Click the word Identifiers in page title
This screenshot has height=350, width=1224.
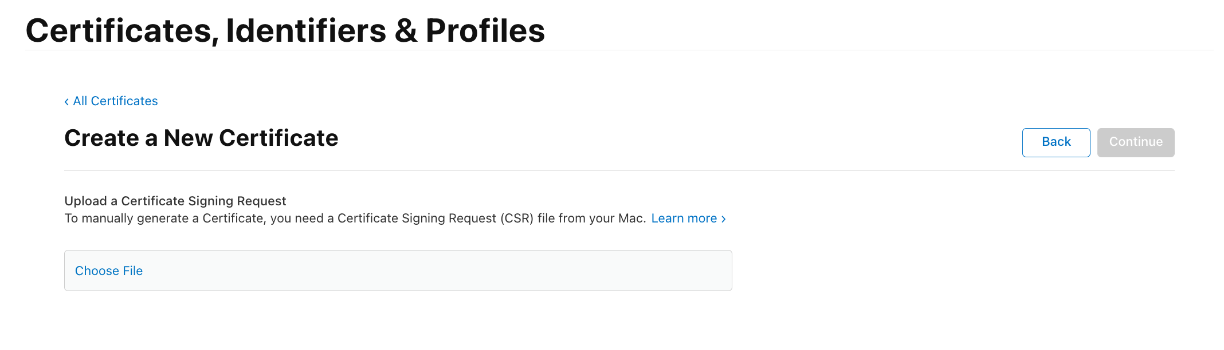[307, 30]
